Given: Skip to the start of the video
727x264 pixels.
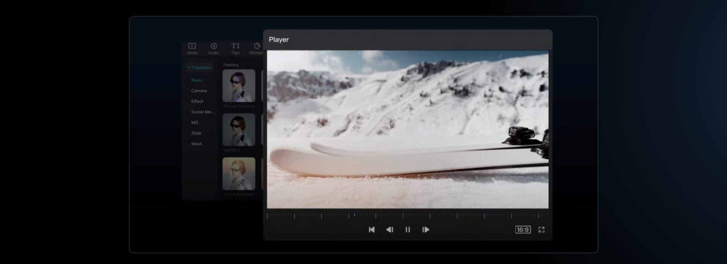Looking at the screenshot, I should 371,230.
